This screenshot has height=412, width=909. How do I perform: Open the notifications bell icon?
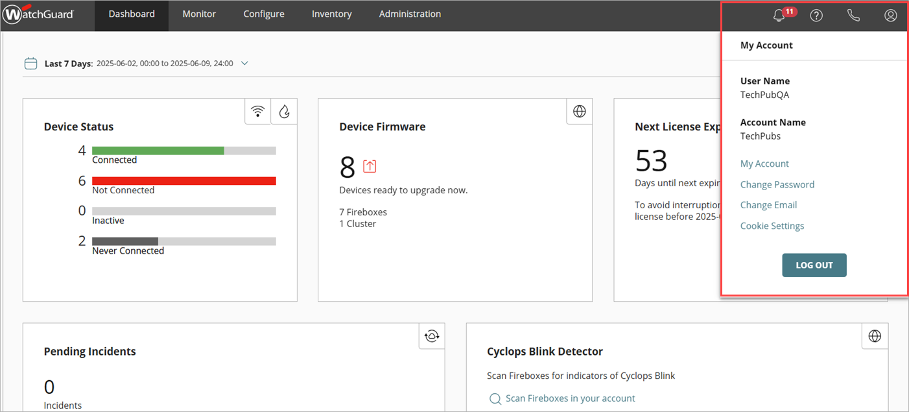tap(779, 16)
